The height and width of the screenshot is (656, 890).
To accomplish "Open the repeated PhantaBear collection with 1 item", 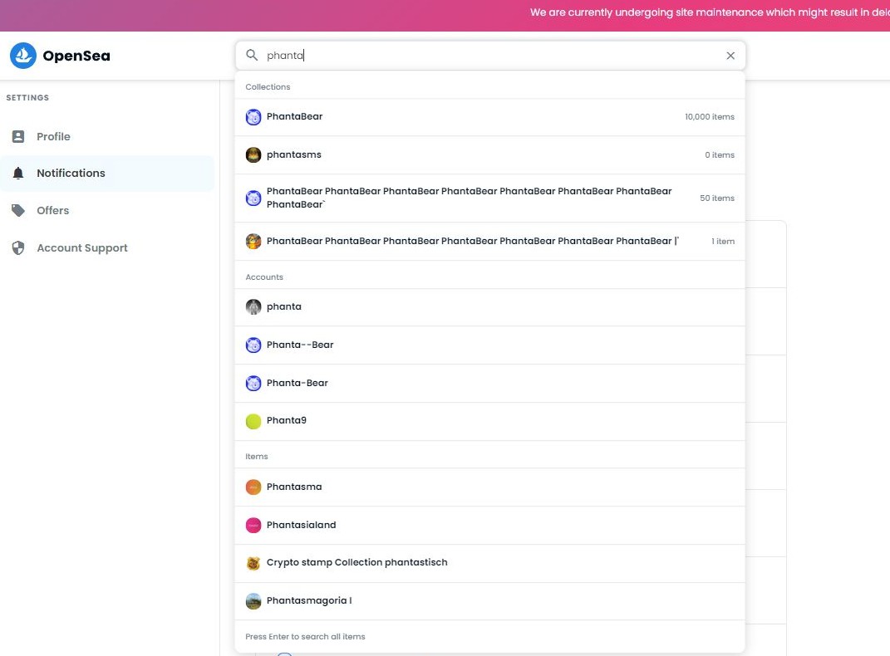I will point(489,241).
